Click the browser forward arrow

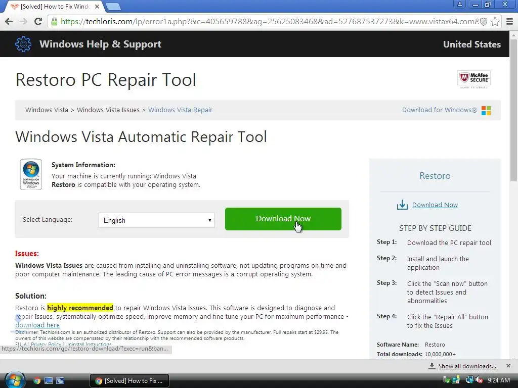coord(23,21)
